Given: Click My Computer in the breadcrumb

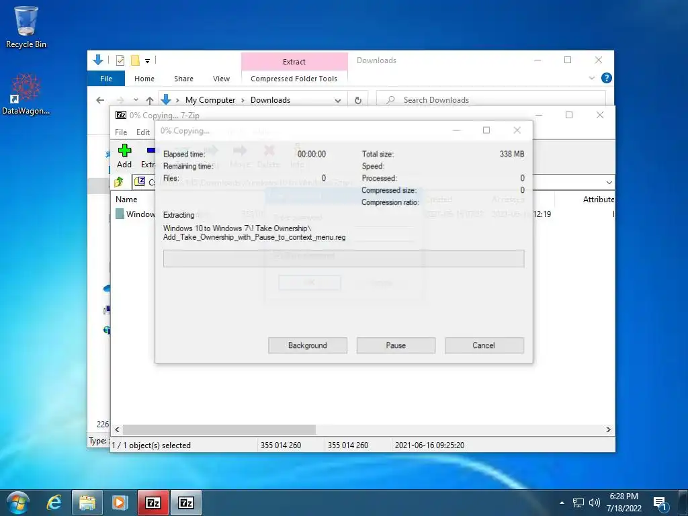Looking at the screenshot, I should [210, 100].
